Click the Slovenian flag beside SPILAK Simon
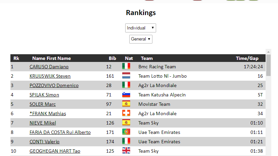Screen dimensions: 278x156 126,94
